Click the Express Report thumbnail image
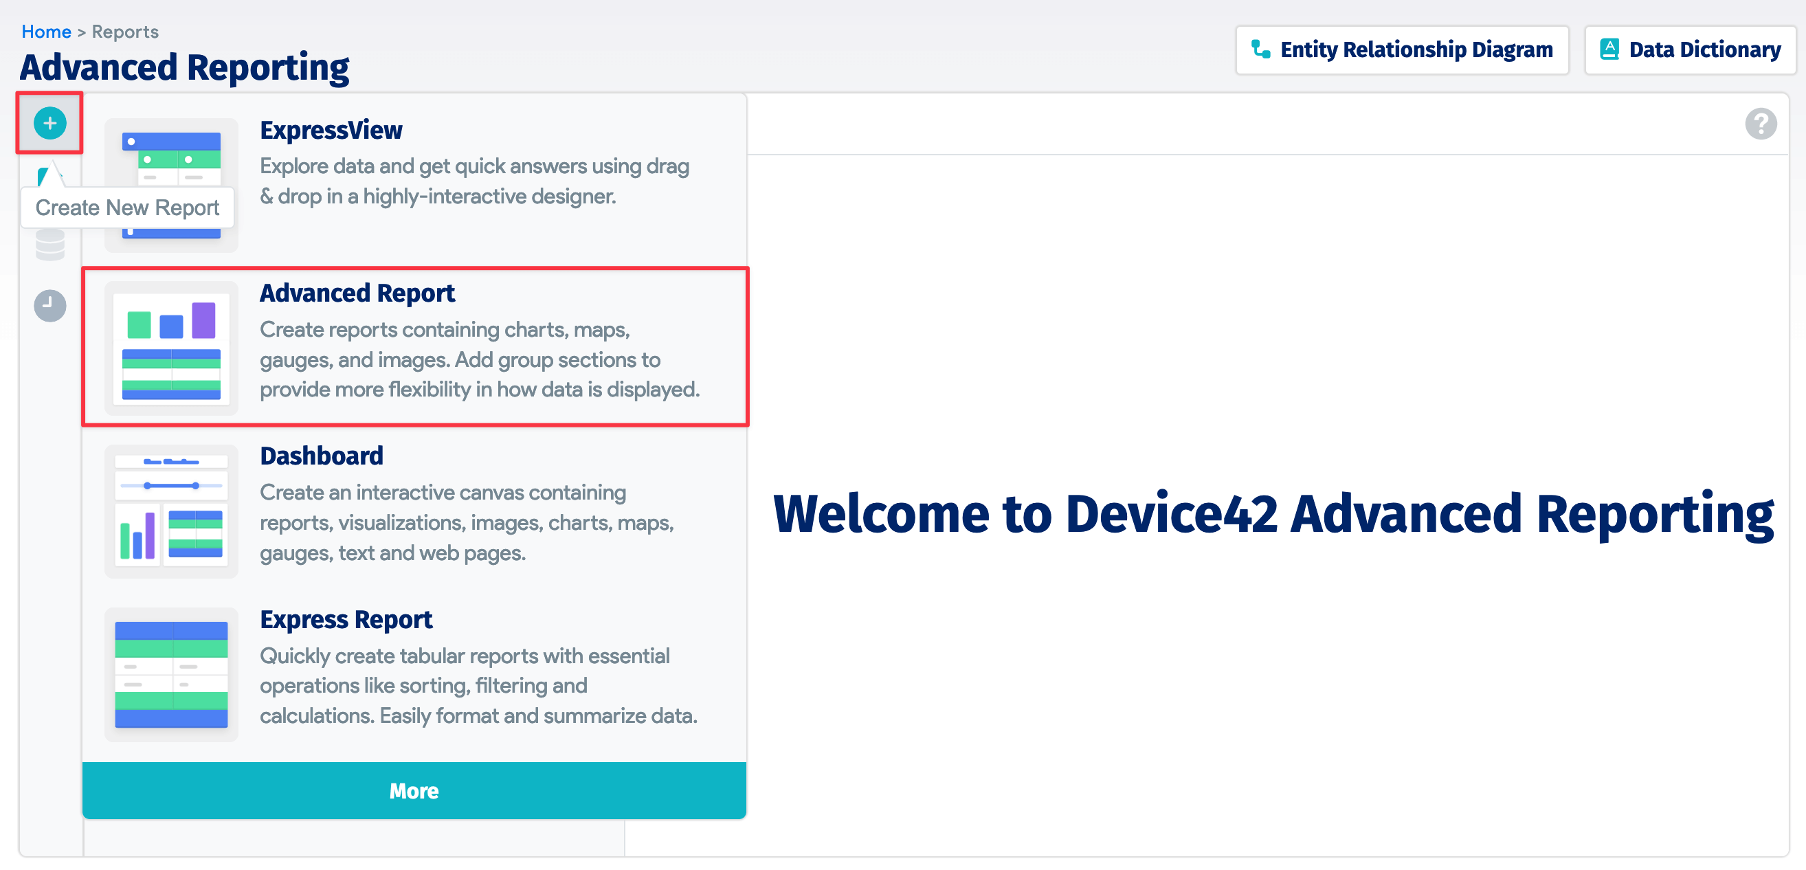The height and width of the screenshot is (870, 1806). pyautogui.click(x=171, y=674)
